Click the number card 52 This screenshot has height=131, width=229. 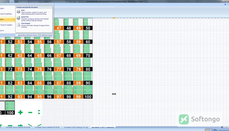(10, 40)
